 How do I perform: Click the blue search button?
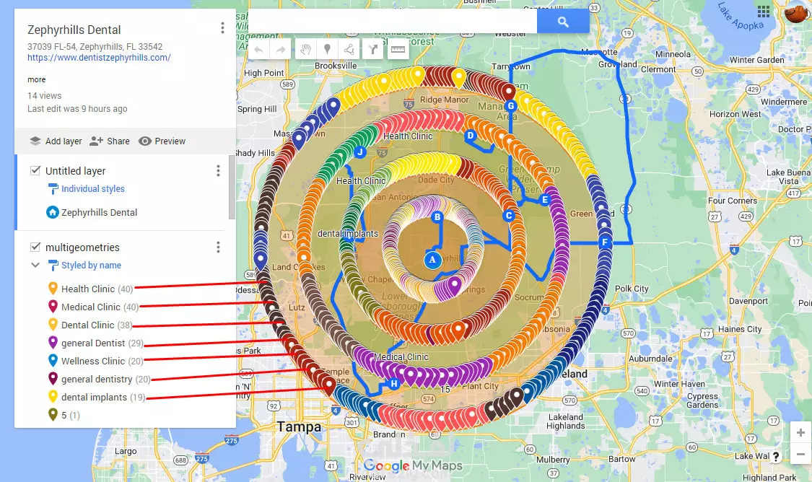(x=563, y=22)
